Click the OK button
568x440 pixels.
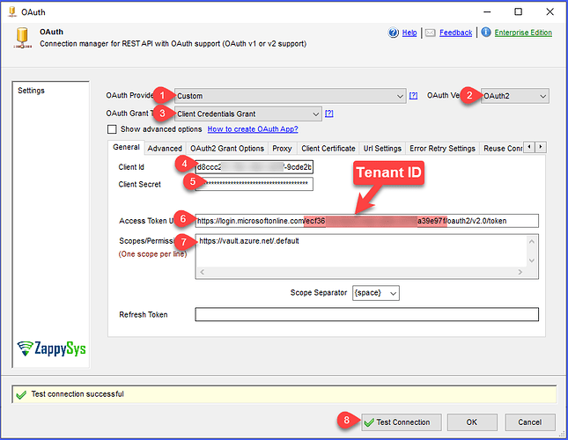click(472, 422)
